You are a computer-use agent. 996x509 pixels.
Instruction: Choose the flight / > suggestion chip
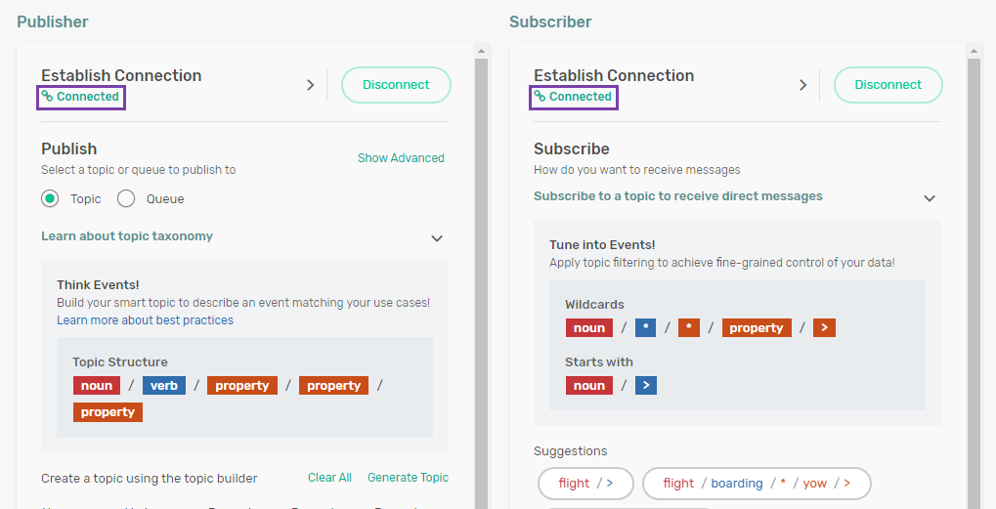585,484
